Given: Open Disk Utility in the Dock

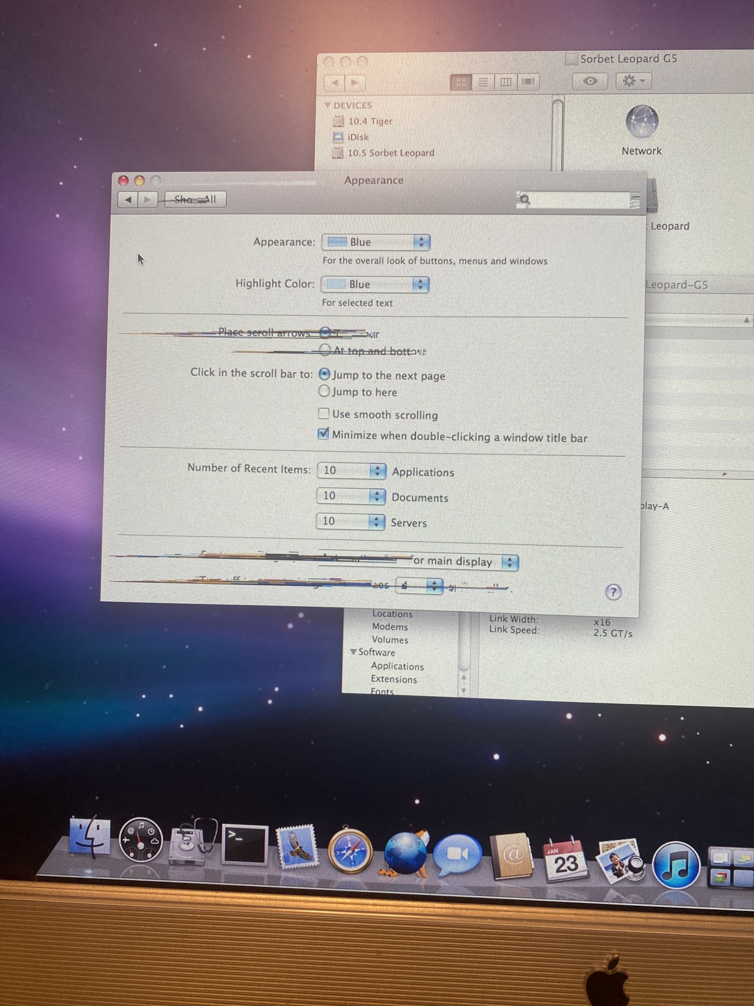Looking at the screenshot, I should point(193,842).
